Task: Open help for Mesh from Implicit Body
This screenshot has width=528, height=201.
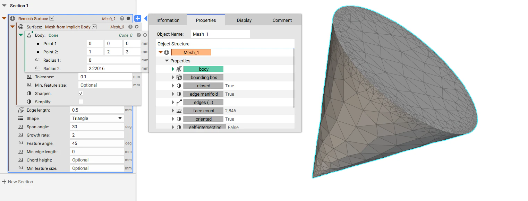Action: (130, 27)
